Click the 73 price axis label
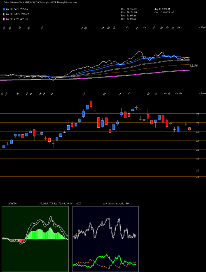The width and height of the screenshot is (206, 272). click(197, 123)
